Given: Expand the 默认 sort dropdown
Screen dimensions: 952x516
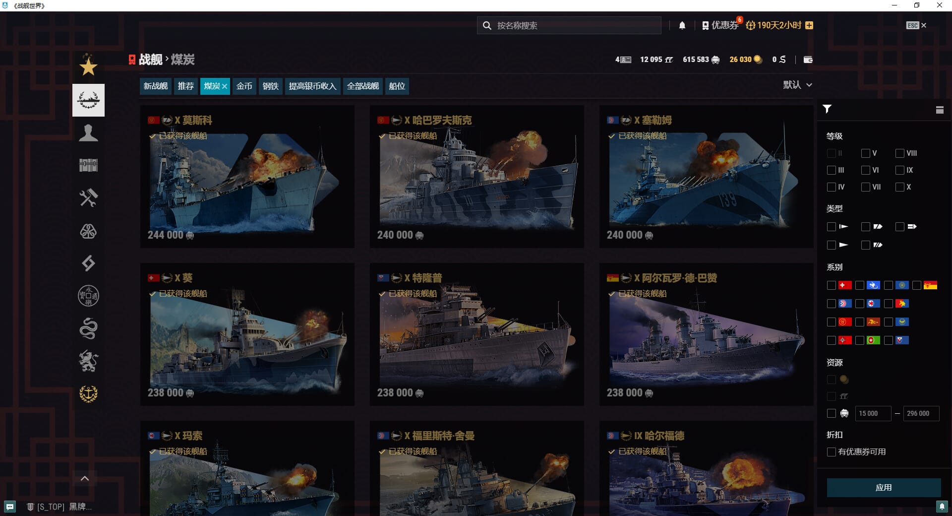Looking at the screenshot, I should point(797,85).
